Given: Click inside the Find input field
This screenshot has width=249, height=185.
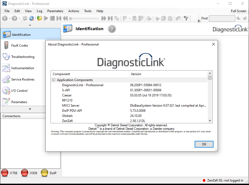Looking at the screenshot, I should pos(222,18).
